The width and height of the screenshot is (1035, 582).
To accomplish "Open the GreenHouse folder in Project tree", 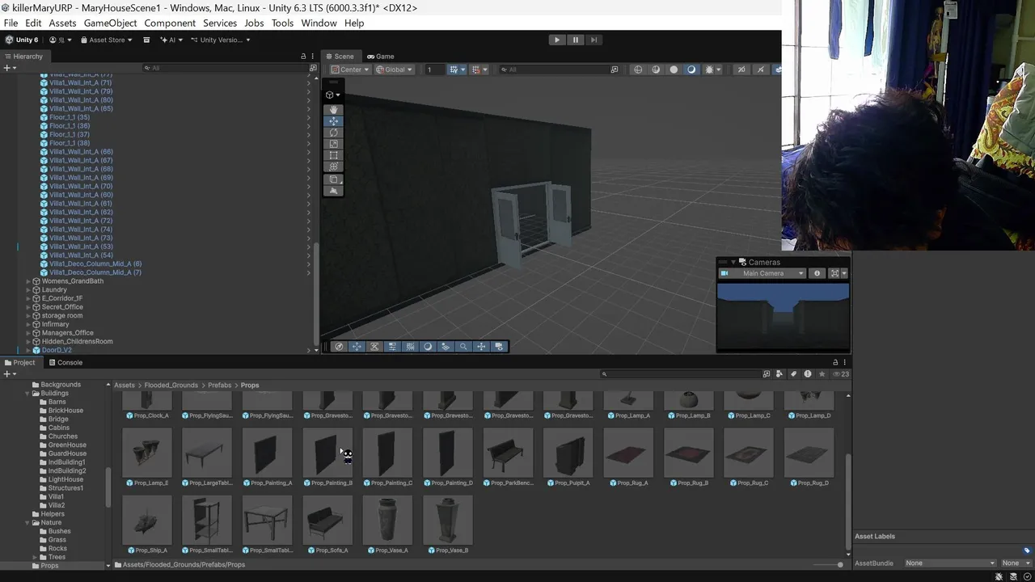I will (67, 445).
